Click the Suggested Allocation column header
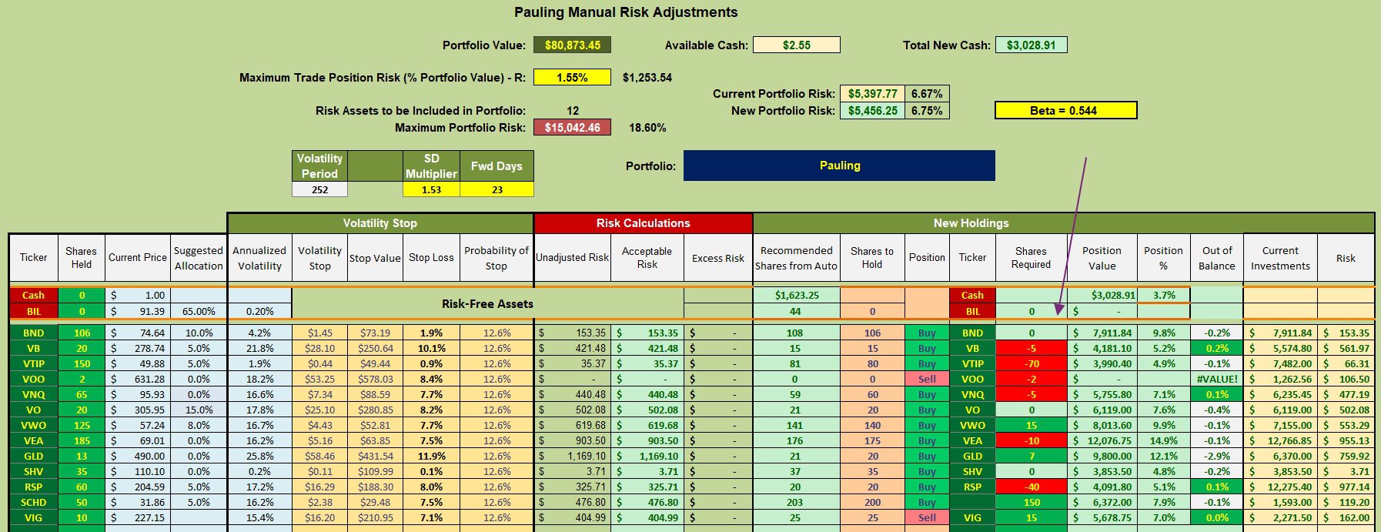The image size is (1381, 532). coord(199,258)
